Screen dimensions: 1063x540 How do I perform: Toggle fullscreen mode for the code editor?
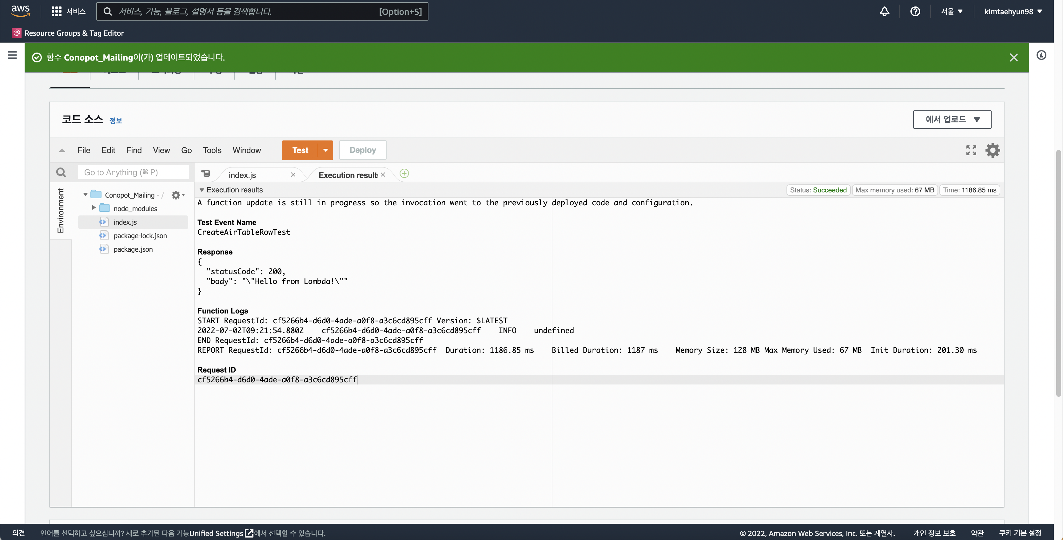[x=971, y=150]
